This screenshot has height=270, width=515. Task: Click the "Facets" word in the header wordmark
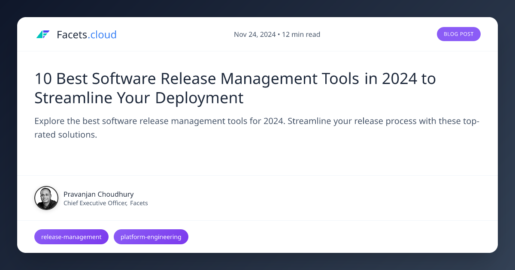pyautogui.click(x=72, y=35)
